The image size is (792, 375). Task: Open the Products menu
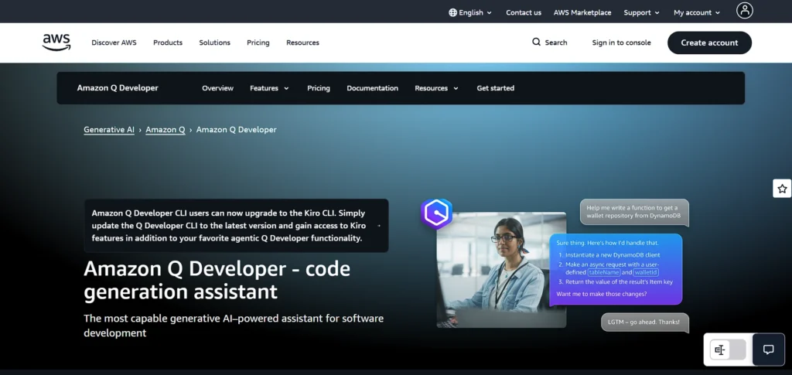pyautogui.click(x=168, y=43)
